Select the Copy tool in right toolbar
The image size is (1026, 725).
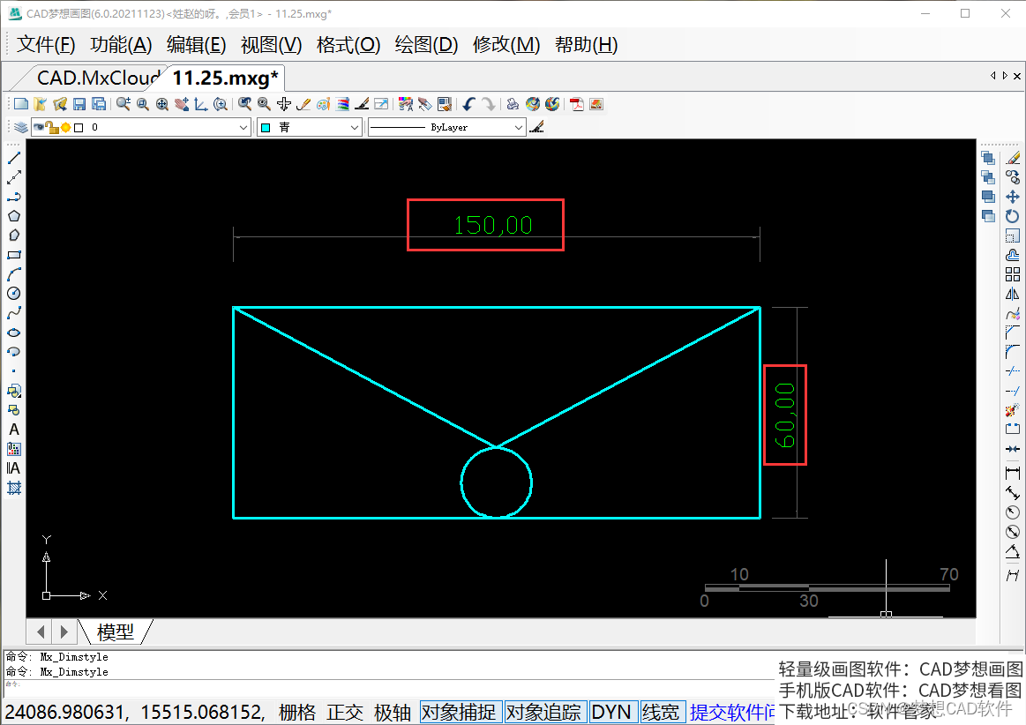pyautogui.click(x=1013, y=177)
